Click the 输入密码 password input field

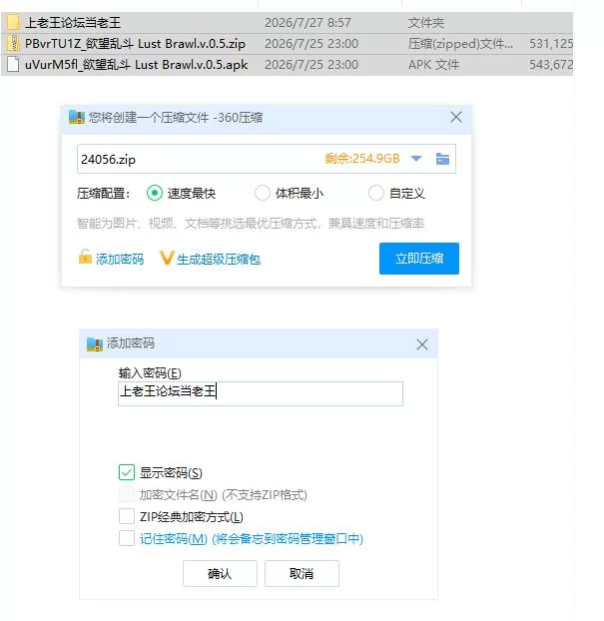click(261, 393)
